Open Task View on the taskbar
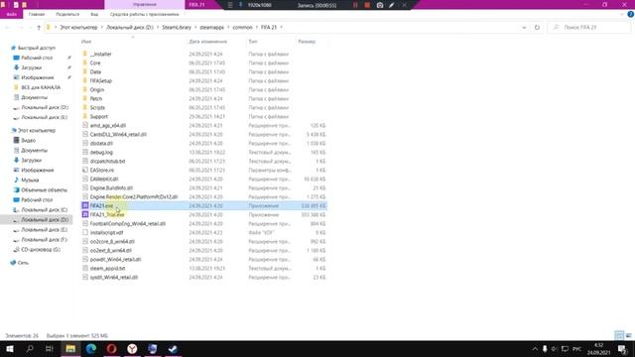Viewport: 635px width, 357px height. pyautogui.click(x=50, y=348)
